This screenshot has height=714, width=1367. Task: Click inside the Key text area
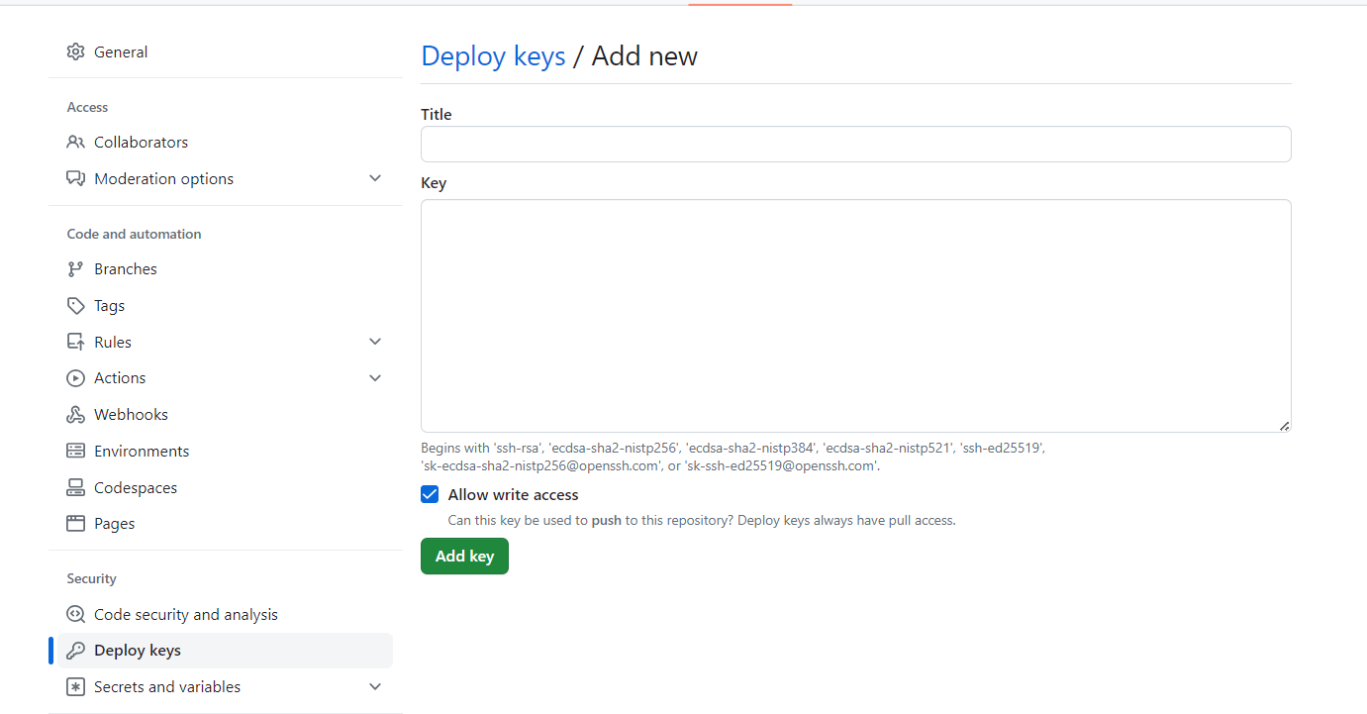(855, 315)
